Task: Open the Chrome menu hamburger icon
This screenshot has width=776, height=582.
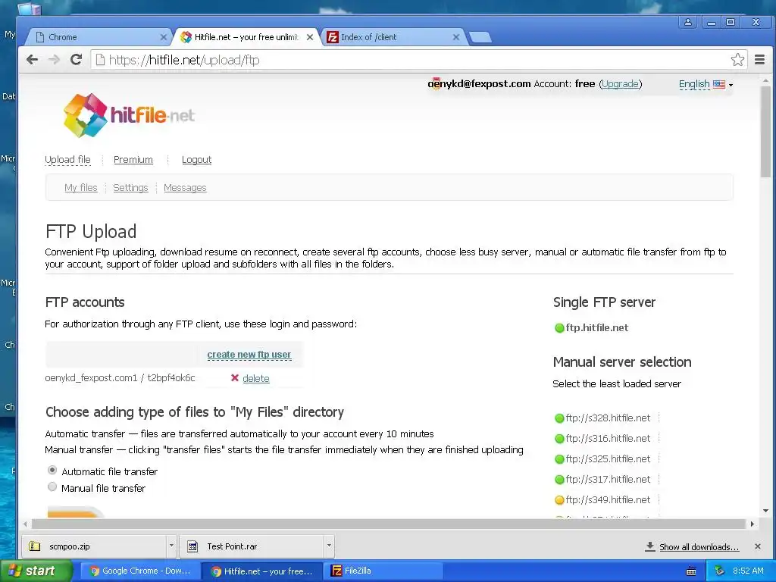Action: [759, 60]
